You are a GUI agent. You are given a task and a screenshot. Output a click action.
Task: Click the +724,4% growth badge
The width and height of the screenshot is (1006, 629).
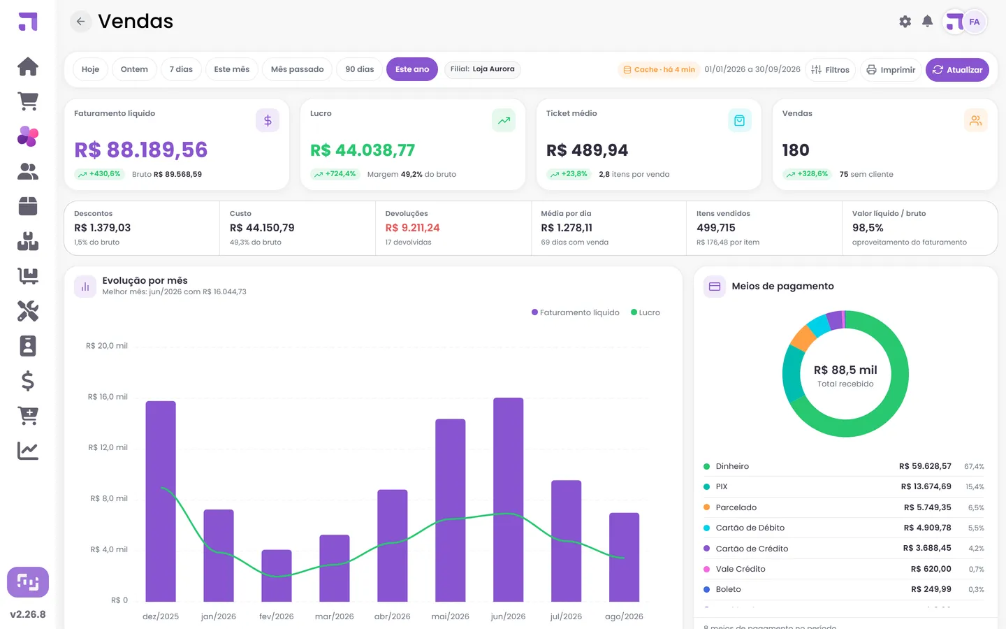(335, 174)
